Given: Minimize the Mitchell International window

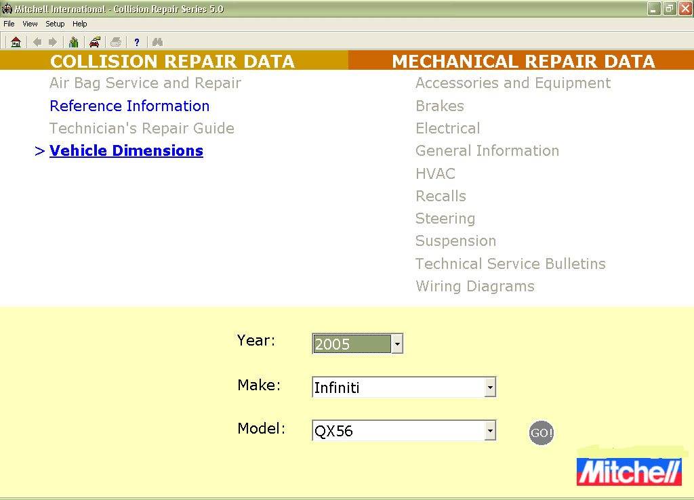Looking at the screenshot, I should point(654,8).
